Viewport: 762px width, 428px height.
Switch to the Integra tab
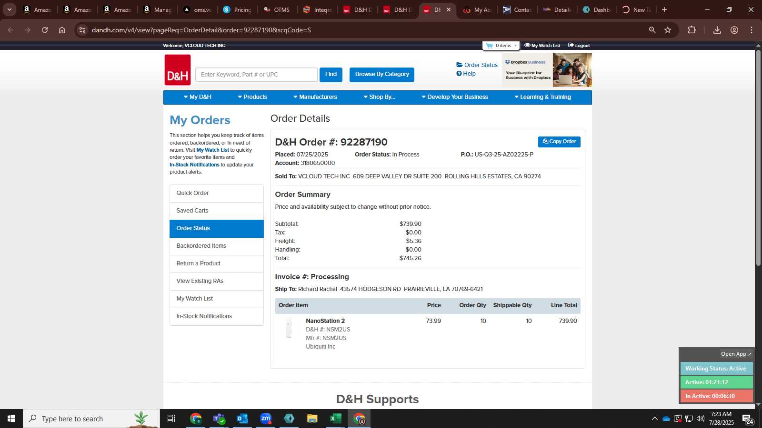[x=318, y=10]
